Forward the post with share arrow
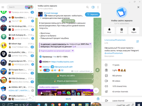This screenshot has height=106, width=142. click(97, 70)
